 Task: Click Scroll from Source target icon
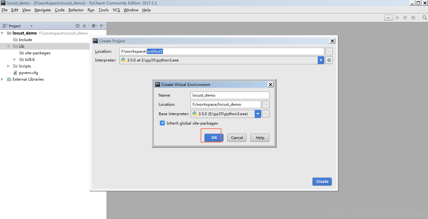(78, 26)
